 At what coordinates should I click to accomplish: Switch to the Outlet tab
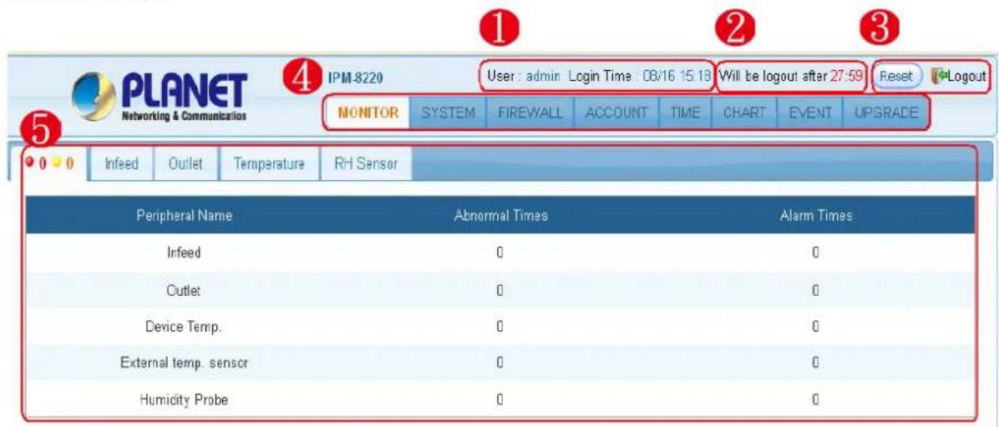click(185, 163)
